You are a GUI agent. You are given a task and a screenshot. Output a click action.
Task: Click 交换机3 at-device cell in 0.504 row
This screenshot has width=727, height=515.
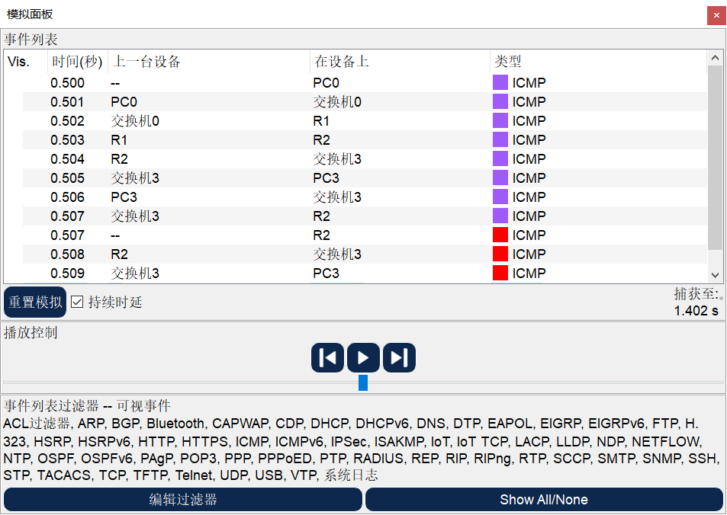[x=337, y=159]
